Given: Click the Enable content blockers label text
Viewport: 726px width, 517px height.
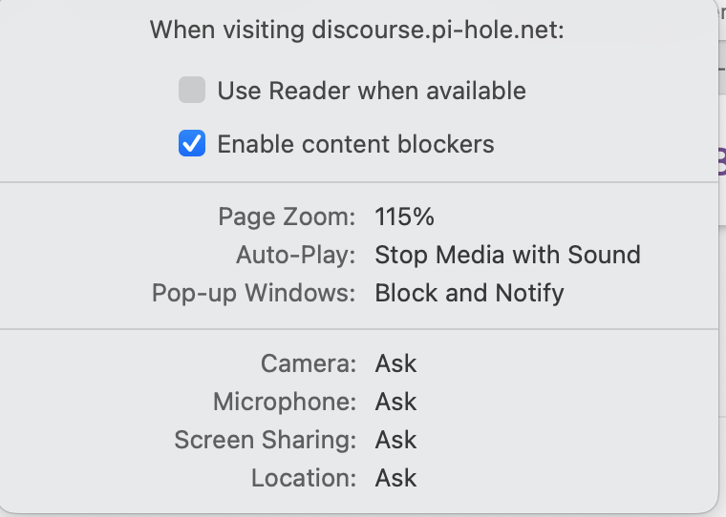Looking at the screenshot, I should point(355,144).
